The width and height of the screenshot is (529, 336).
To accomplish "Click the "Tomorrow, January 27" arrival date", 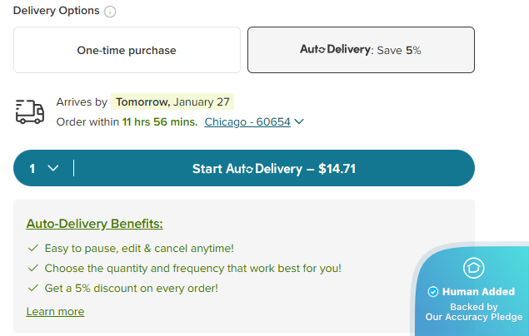I will point(172,102).
